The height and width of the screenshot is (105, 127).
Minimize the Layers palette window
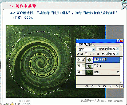[118, 41]
